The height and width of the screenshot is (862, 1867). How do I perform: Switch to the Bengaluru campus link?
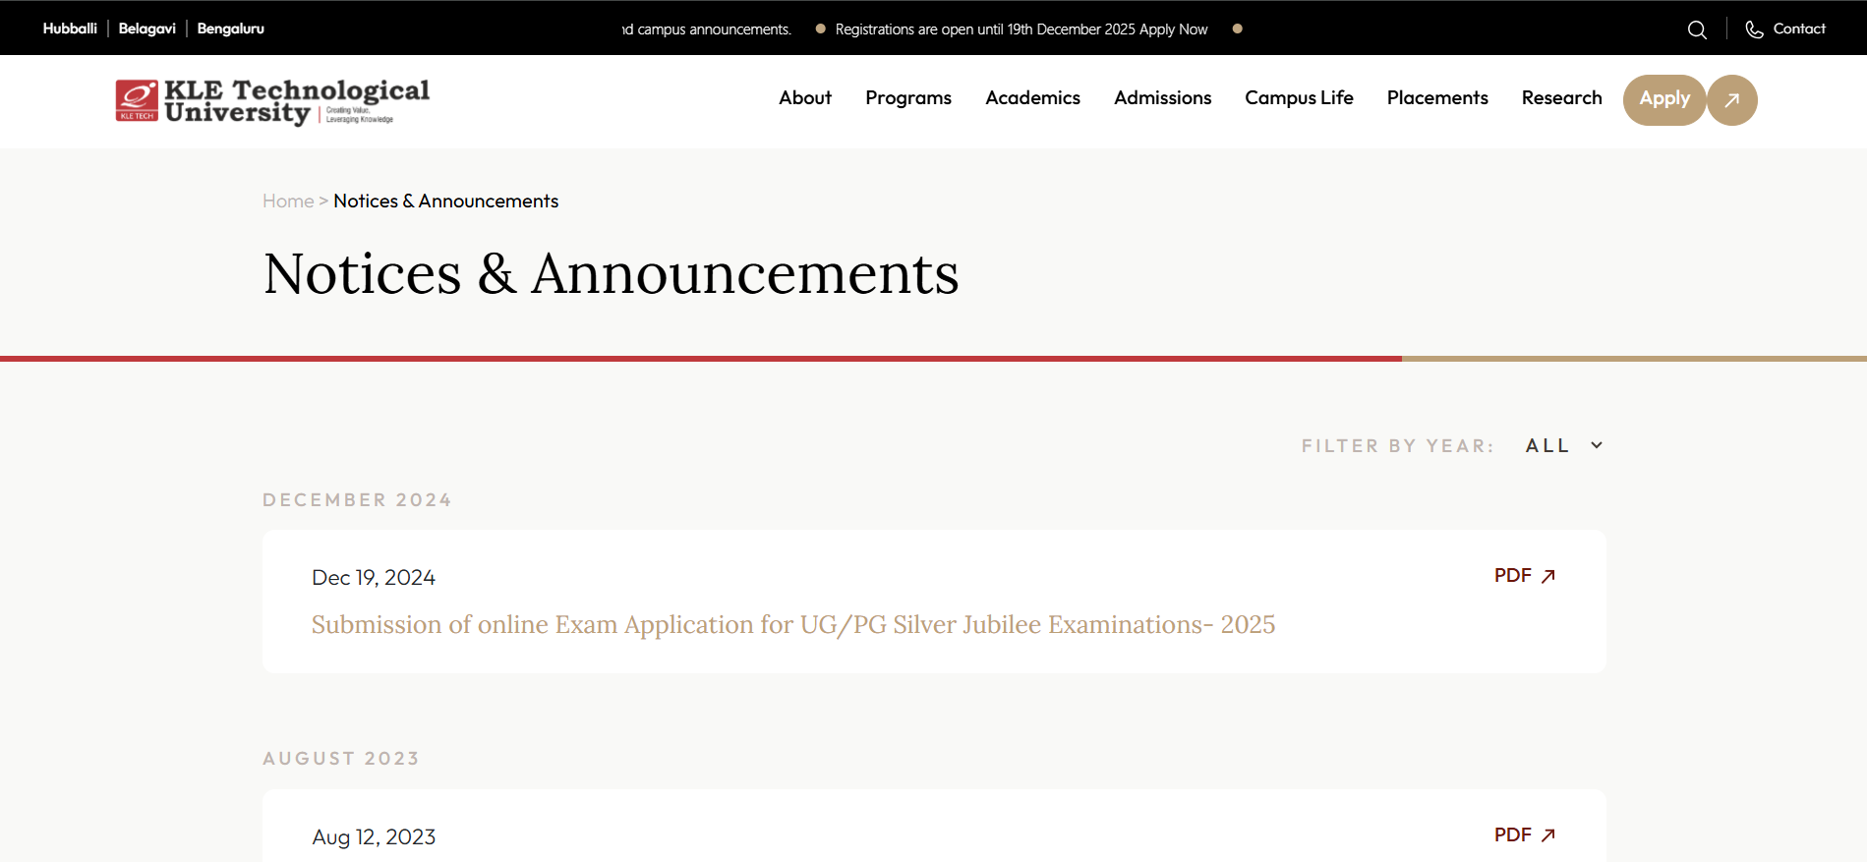coord(230,29)
